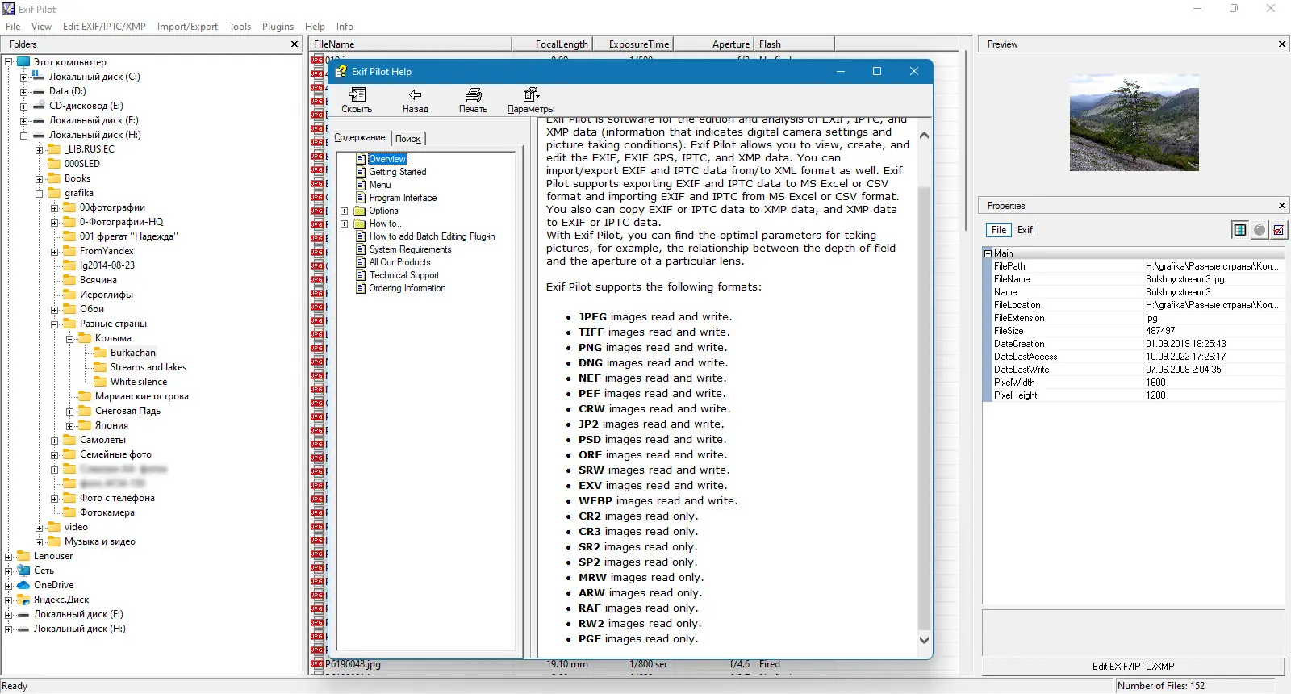Image resolution: width=1291 pixels, height=694 pixels.
Task: Click the landscape preview thumbnail
Action: (x=1134, y=123)
